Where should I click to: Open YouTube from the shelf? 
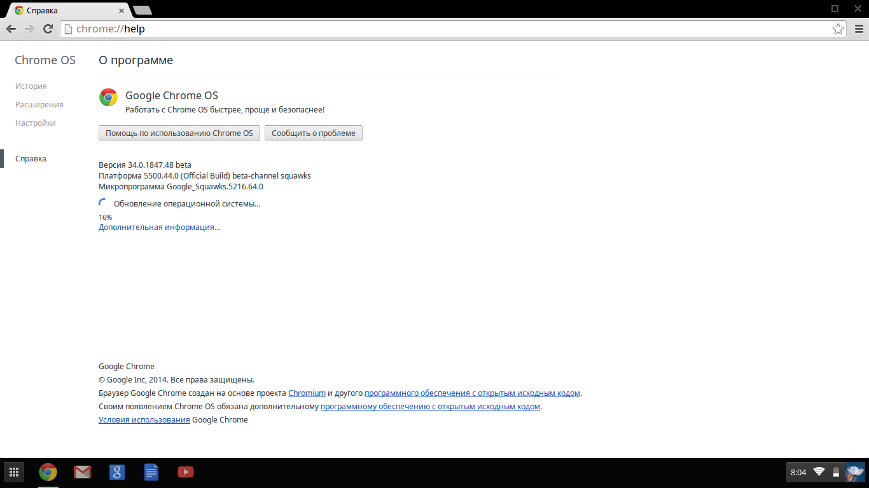pos(186,472)
